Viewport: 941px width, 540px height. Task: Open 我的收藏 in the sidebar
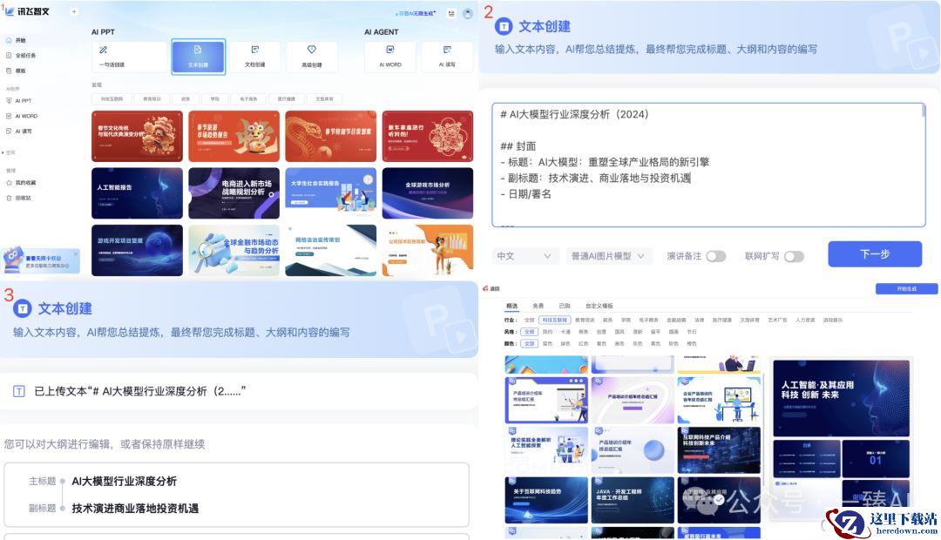25,183
